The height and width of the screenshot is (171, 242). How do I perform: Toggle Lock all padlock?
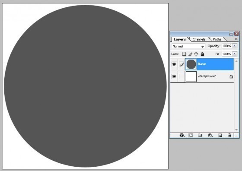click(202, 54)
